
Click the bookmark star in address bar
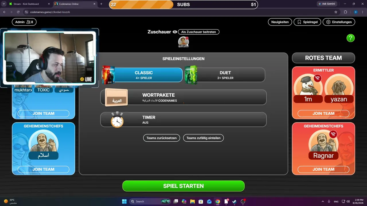tap(336, 12)
